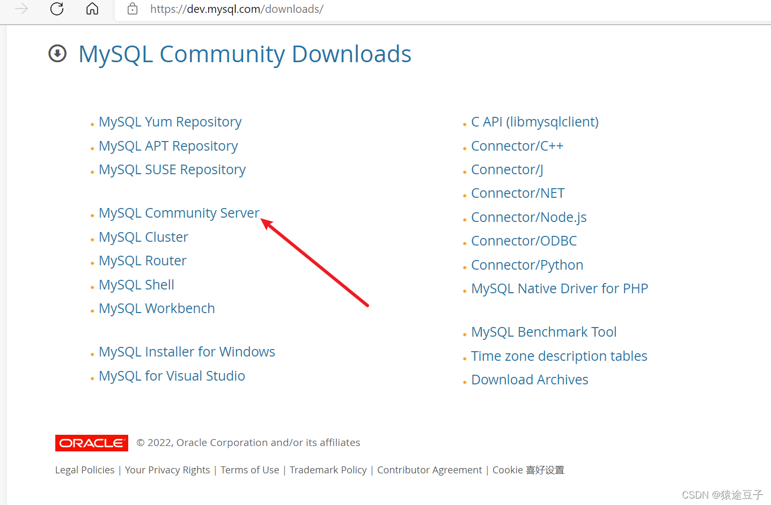
Task: Click the Oracle copyright 2022 text
Action: (x=248, y=443)
